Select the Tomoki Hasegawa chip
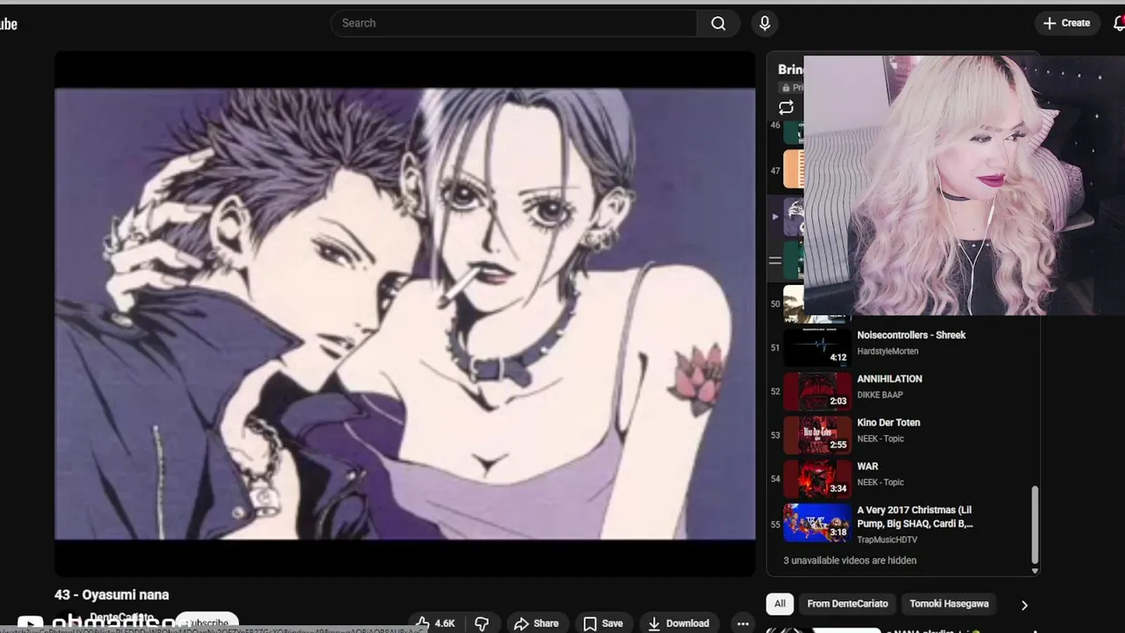The width and height of the screenshot is (1125, 633). pos(949,604)
